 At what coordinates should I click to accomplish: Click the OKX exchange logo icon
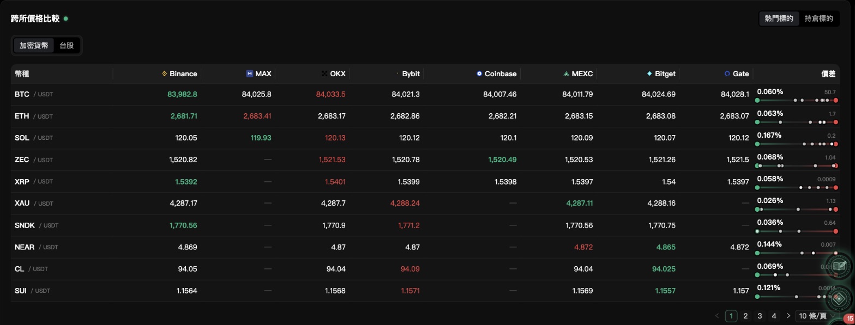[324, 73]
